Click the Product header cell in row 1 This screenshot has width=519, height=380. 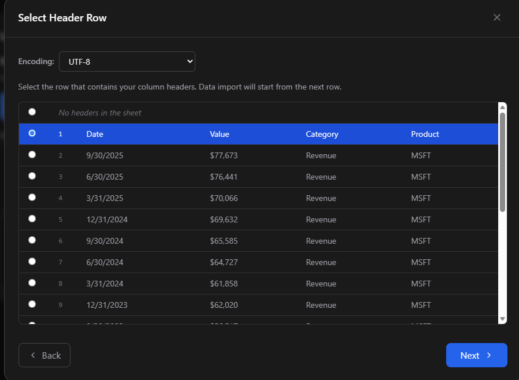pos(425,134)
